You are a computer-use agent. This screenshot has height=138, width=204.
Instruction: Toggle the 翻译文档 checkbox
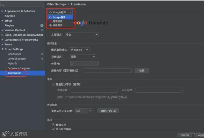pyautogui.click(x=53, y=125)
